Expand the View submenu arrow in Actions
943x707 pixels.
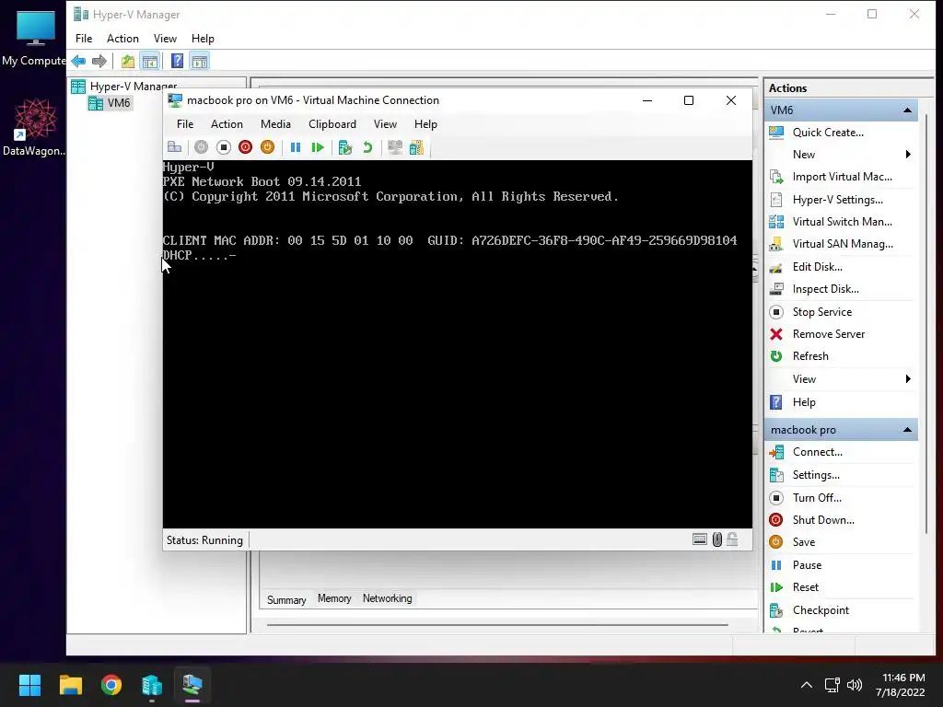coord(908,378)
